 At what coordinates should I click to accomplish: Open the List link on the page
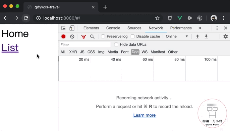click(10, 48)
